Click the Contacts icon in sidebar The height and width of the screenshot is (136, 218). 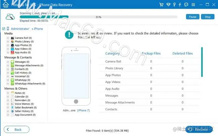(x=12, y=69)
